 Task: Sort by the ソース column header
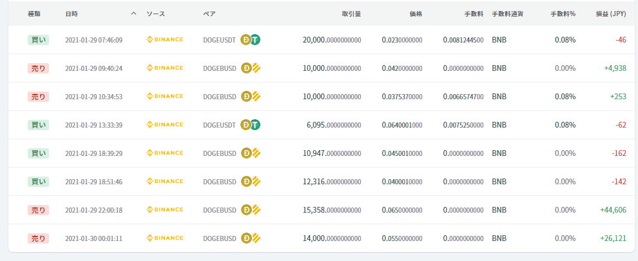tap(156, 14)
